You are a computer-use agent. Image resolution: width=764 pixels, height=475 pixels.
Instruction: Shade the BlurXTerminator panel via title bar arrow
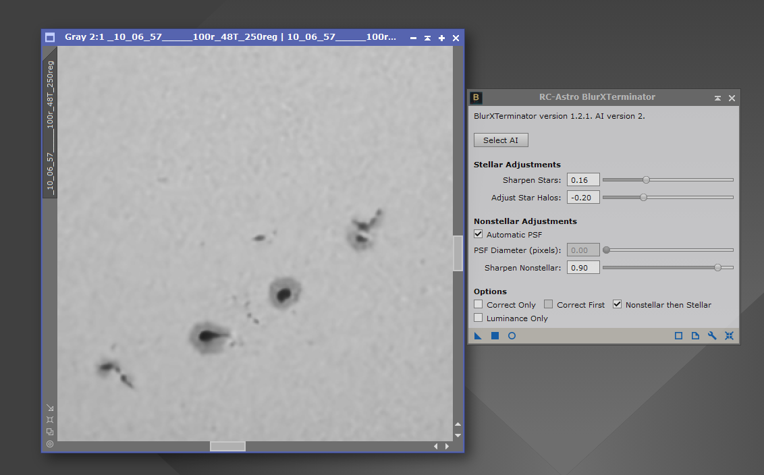[717, 98]
